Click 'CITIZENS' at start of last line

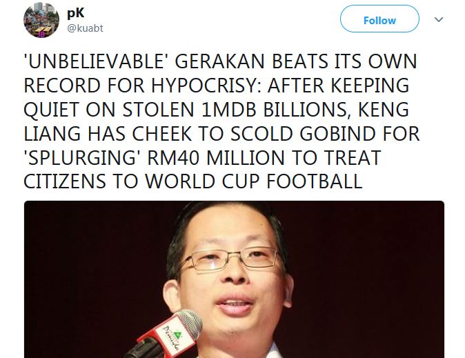[x=65, y=181]
